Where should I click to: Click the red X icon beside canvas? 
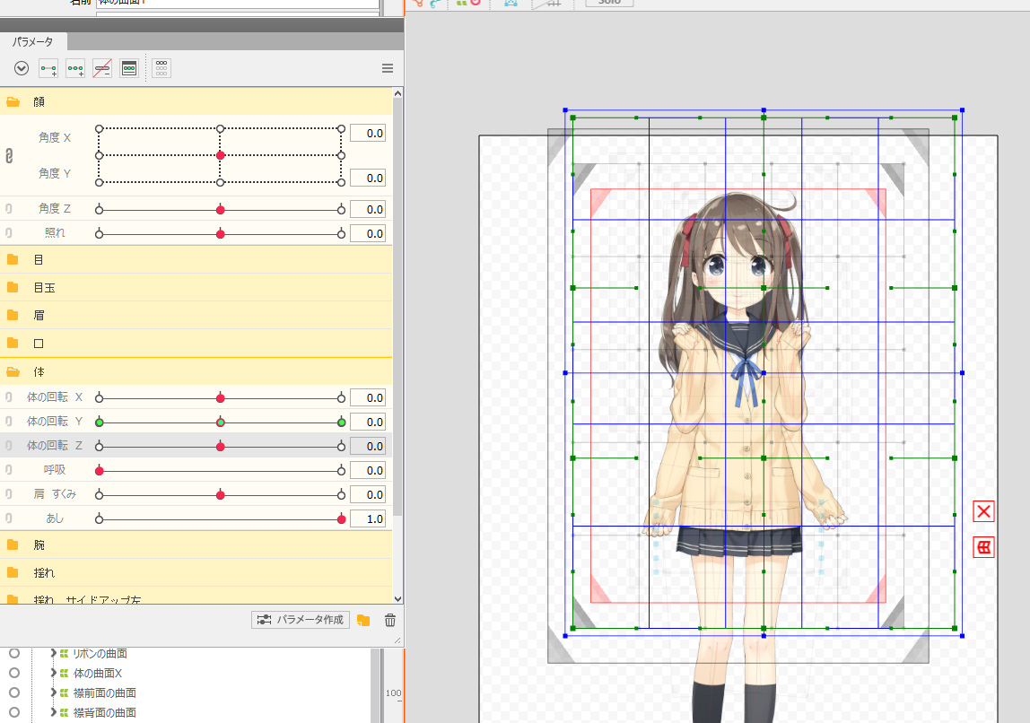[x=983, y=511]
